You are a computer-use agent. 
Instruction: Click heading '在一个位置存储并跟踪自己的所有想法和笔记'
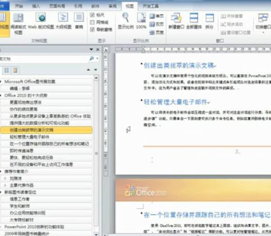[207, 215]
